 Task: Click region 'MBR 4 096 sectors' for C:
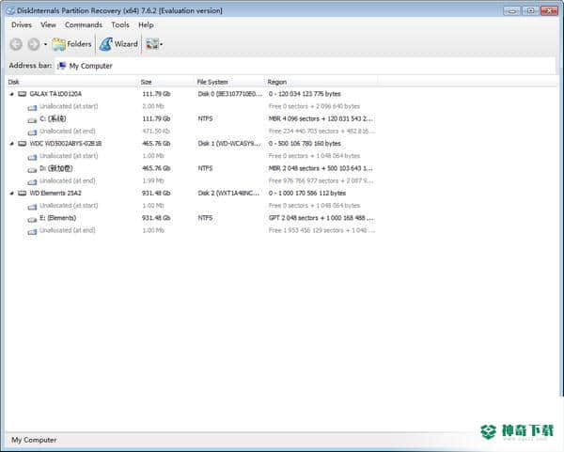(321, 118)
